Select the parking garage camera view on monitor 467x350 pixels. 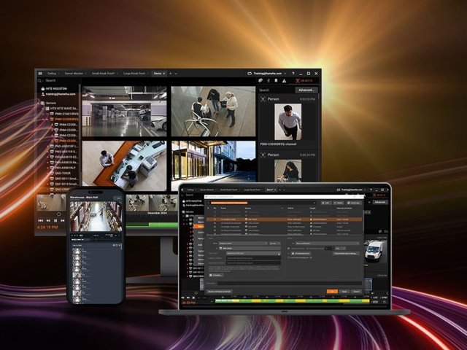tap(125, 112)
